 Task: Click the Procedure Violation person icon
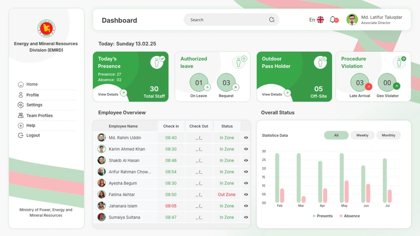[400, 62]
